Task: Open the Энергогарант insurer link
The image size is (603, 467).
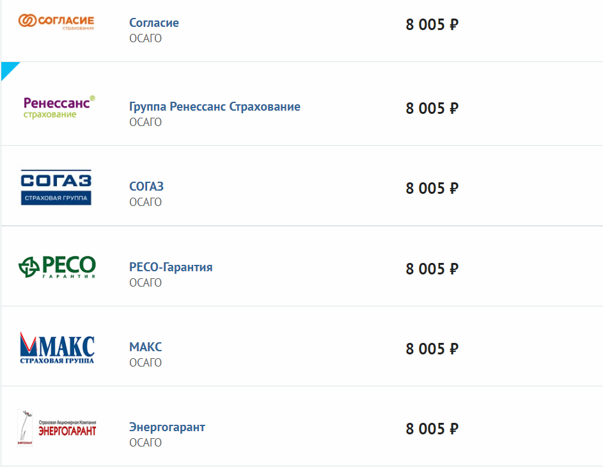Action: (x=167, y=427)
